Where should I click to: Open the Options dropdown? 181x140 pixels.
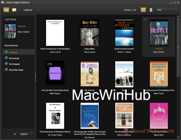(x=27, y=134)
